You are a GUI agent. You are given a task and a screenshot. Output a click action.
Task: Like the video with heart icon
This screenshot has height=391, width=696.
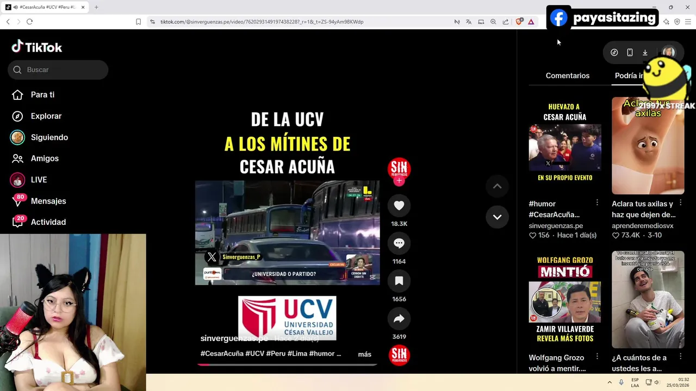[399, 205]
